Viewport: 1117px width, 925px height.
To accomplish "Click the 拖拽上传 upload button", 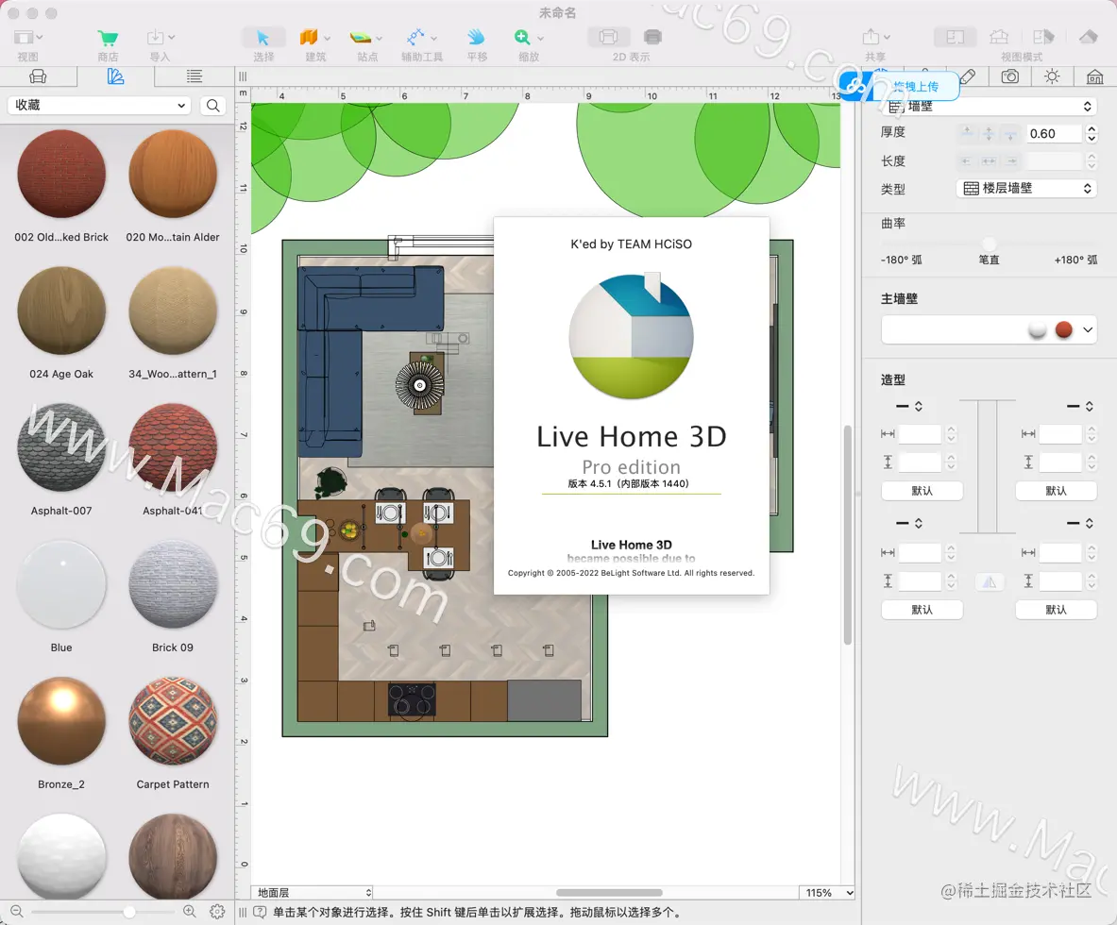I will (899, 86).
